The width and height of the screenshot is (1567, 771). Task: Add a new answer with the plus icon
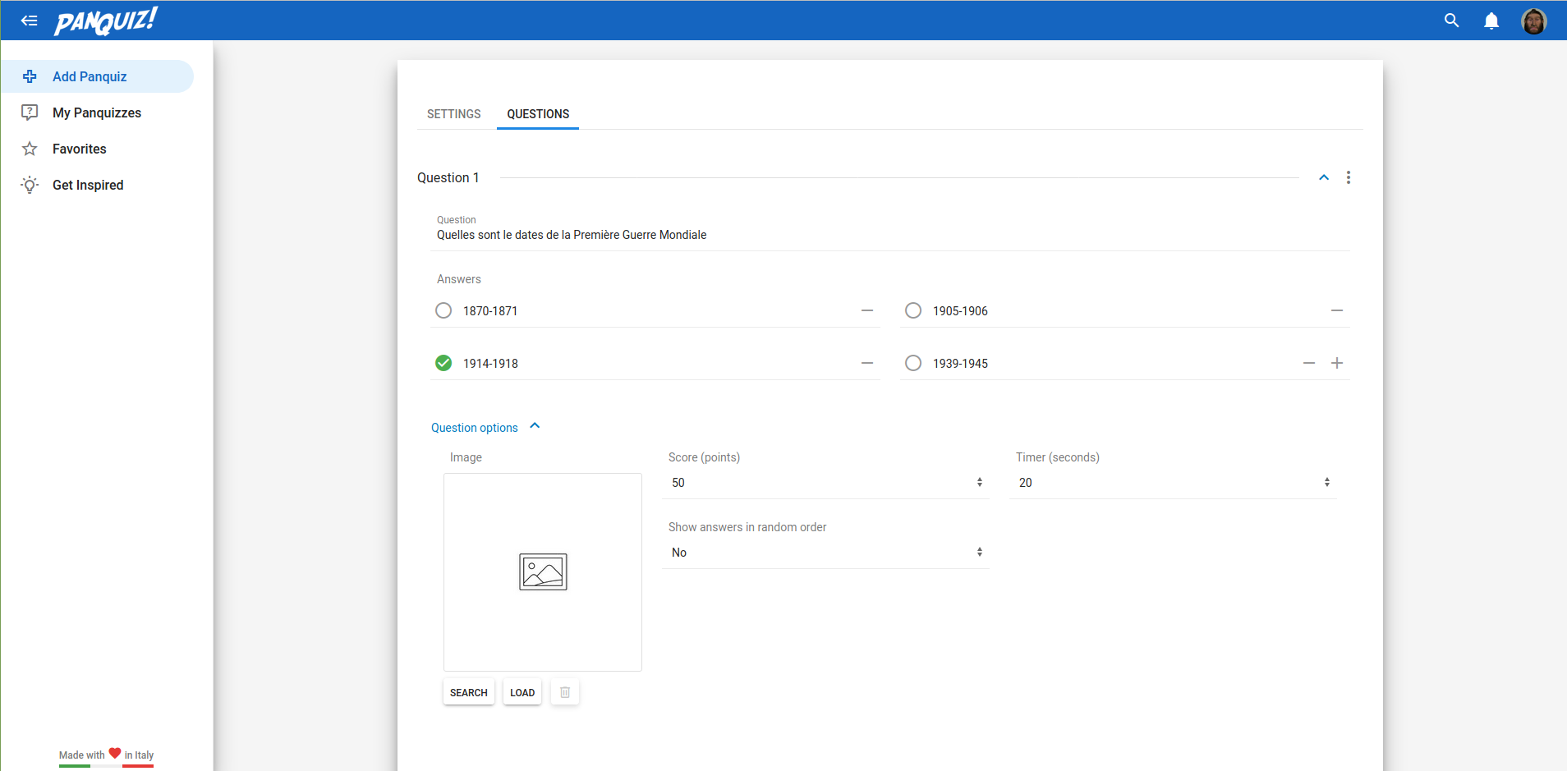(x=1336, y=363)
